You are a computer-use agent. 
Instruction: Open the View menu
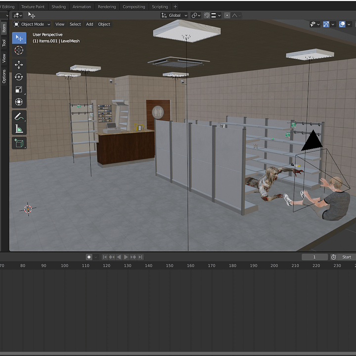pos(60,24)
